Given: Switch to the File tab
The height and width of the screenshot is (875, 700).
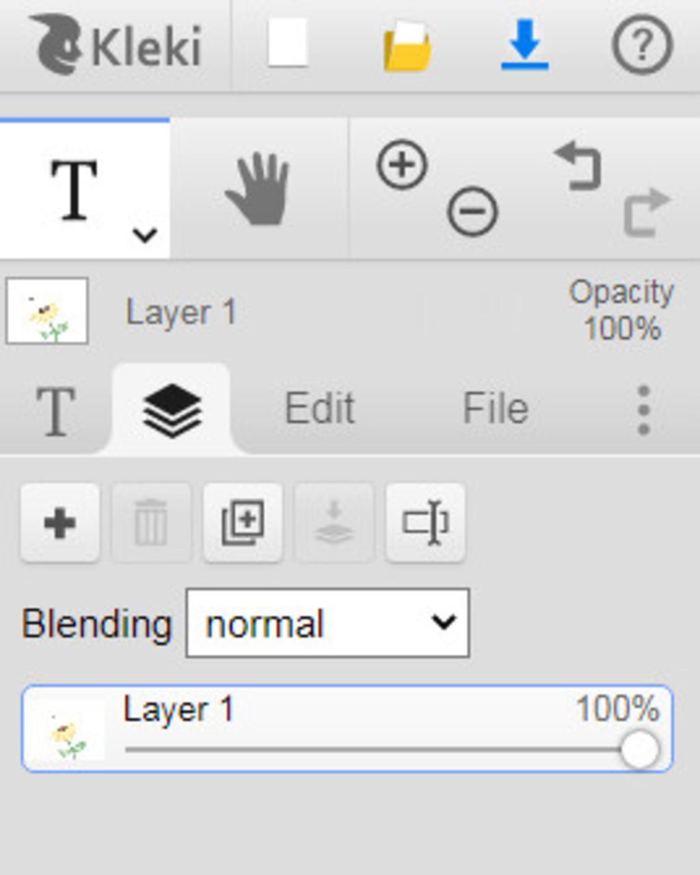Looking at the screenshot, I should (496, 409).
